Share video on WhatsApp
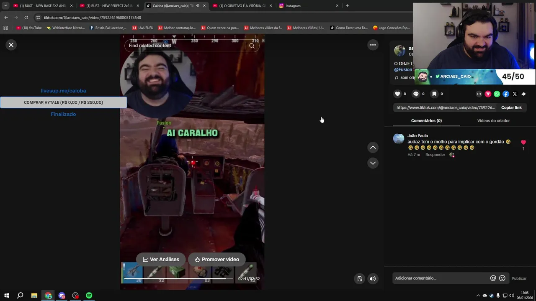 pos(497,94)
